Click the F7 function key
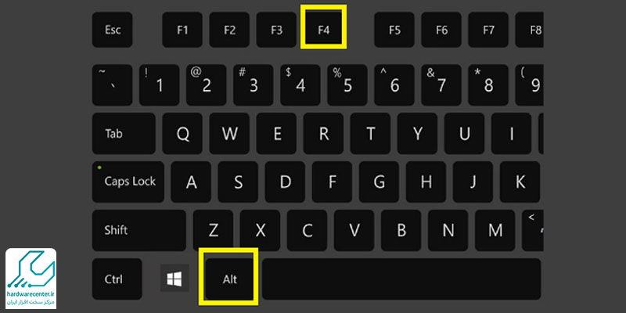Viewport: 626px width, 313px height. (x=488, y=30)
